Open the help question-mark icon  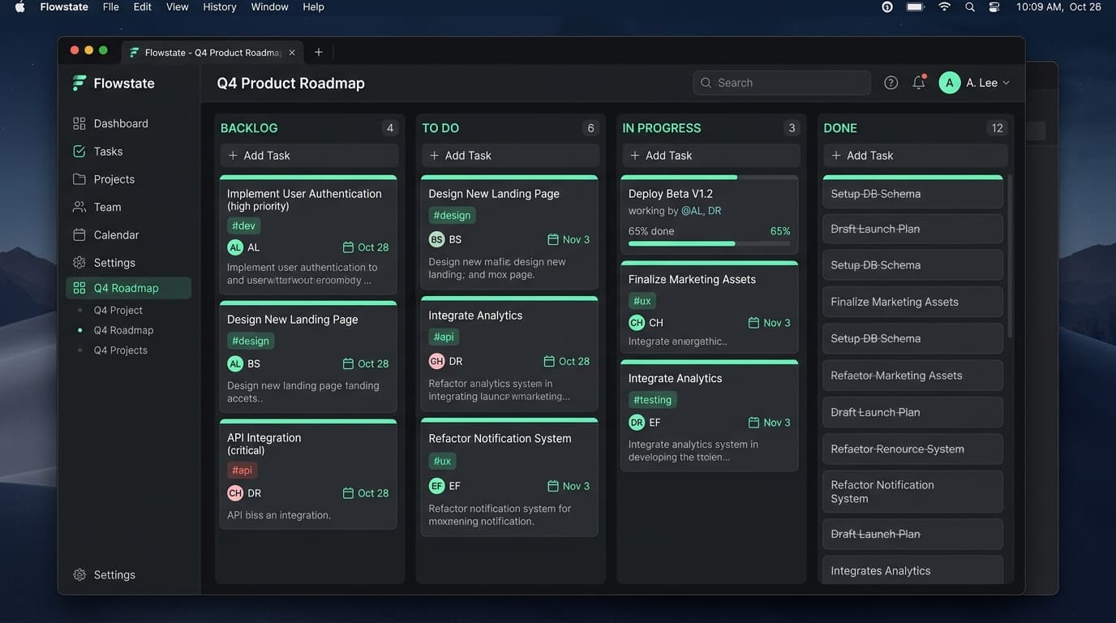point(891,83)
